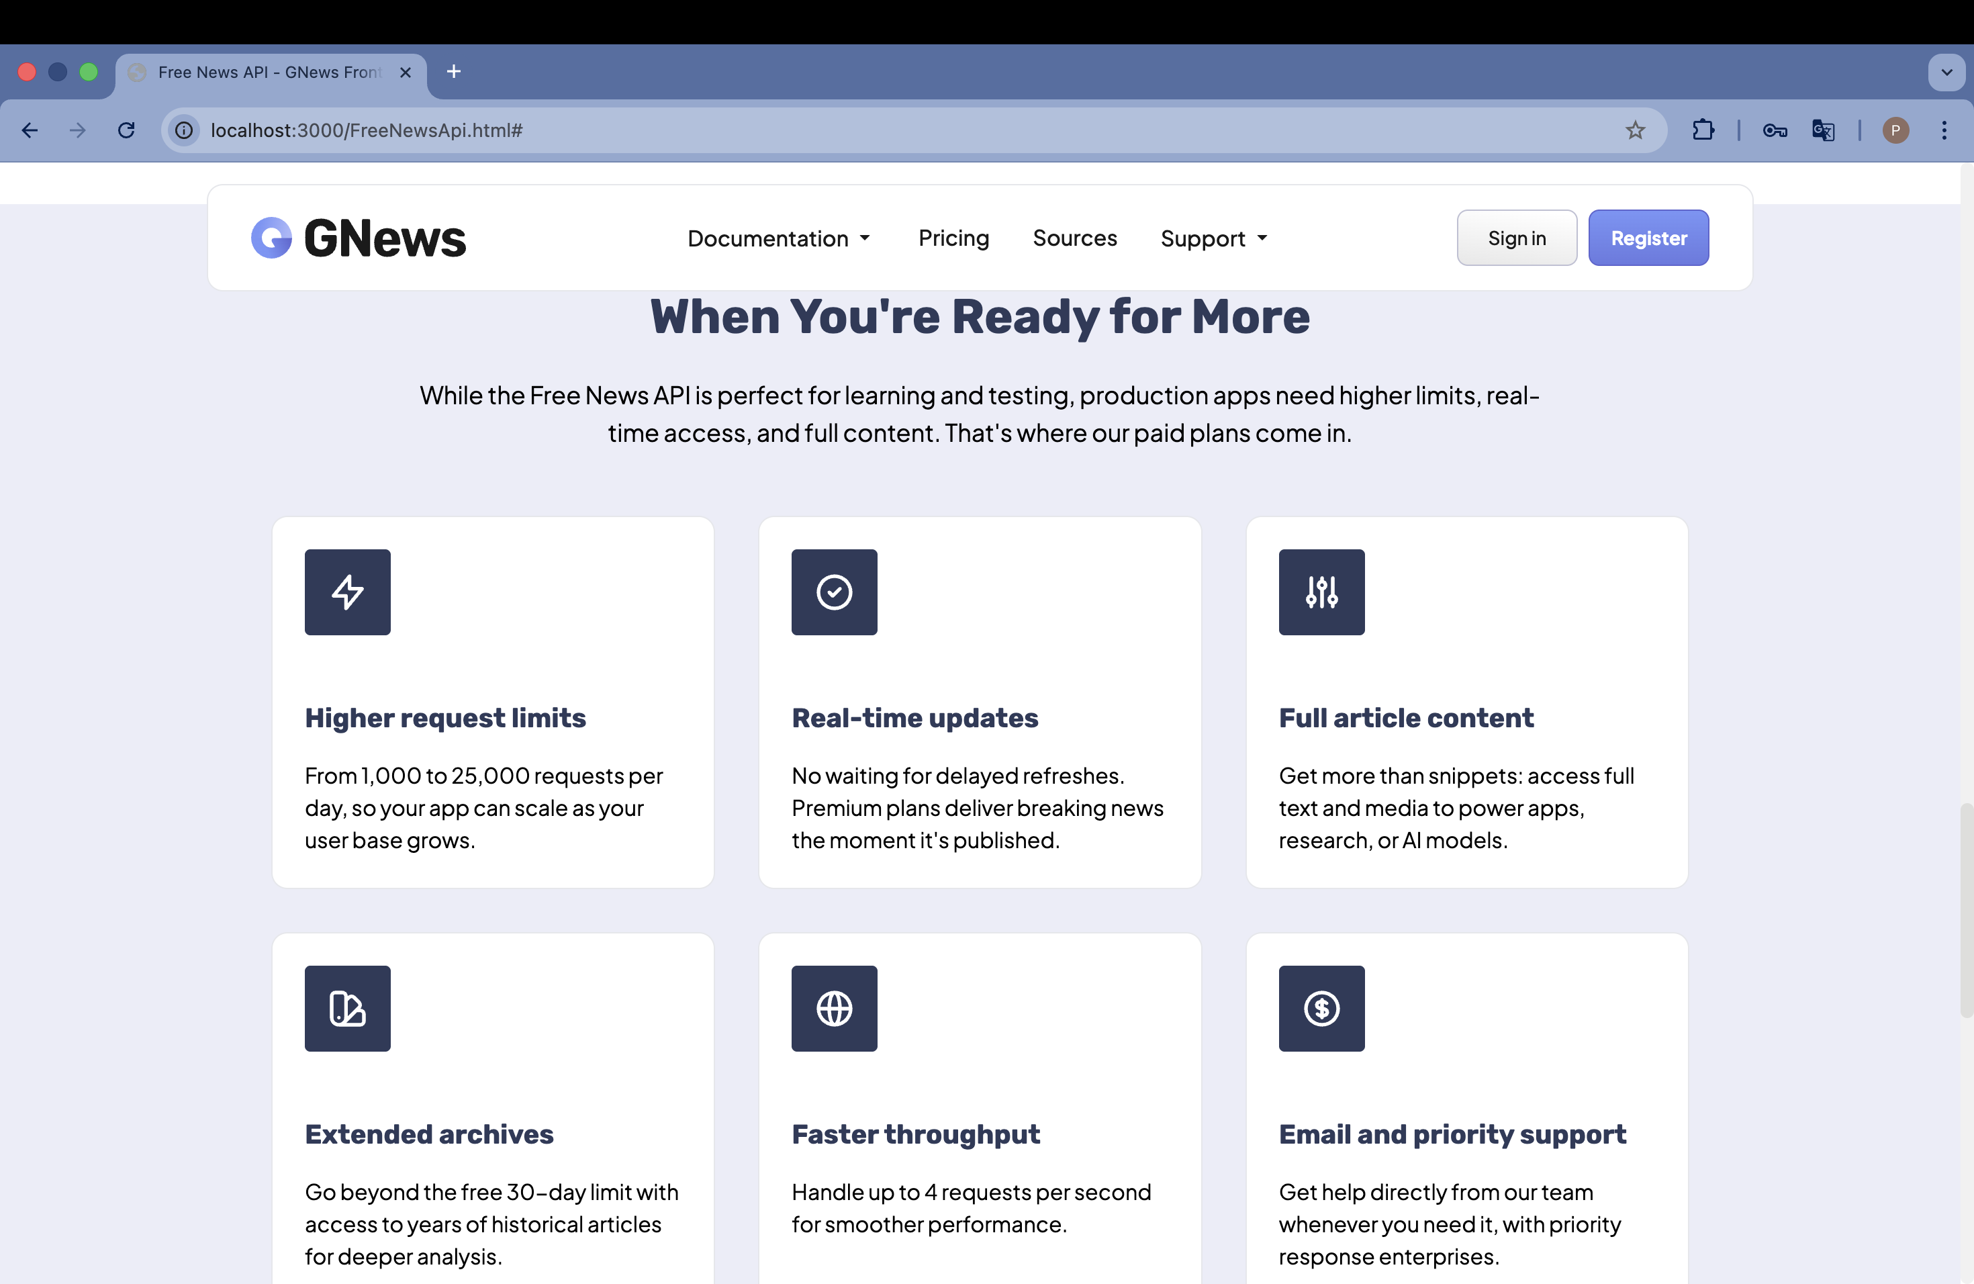
Task: Click the GNews logo
Action: 357,238
